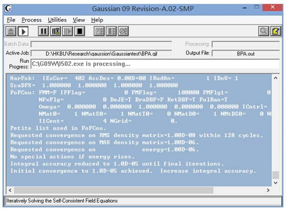Image resolution: width=291 pixels, height=218 pixels.
Task: Click the horizontal scrollbar thumb
Action: click(x=114, y=190)
